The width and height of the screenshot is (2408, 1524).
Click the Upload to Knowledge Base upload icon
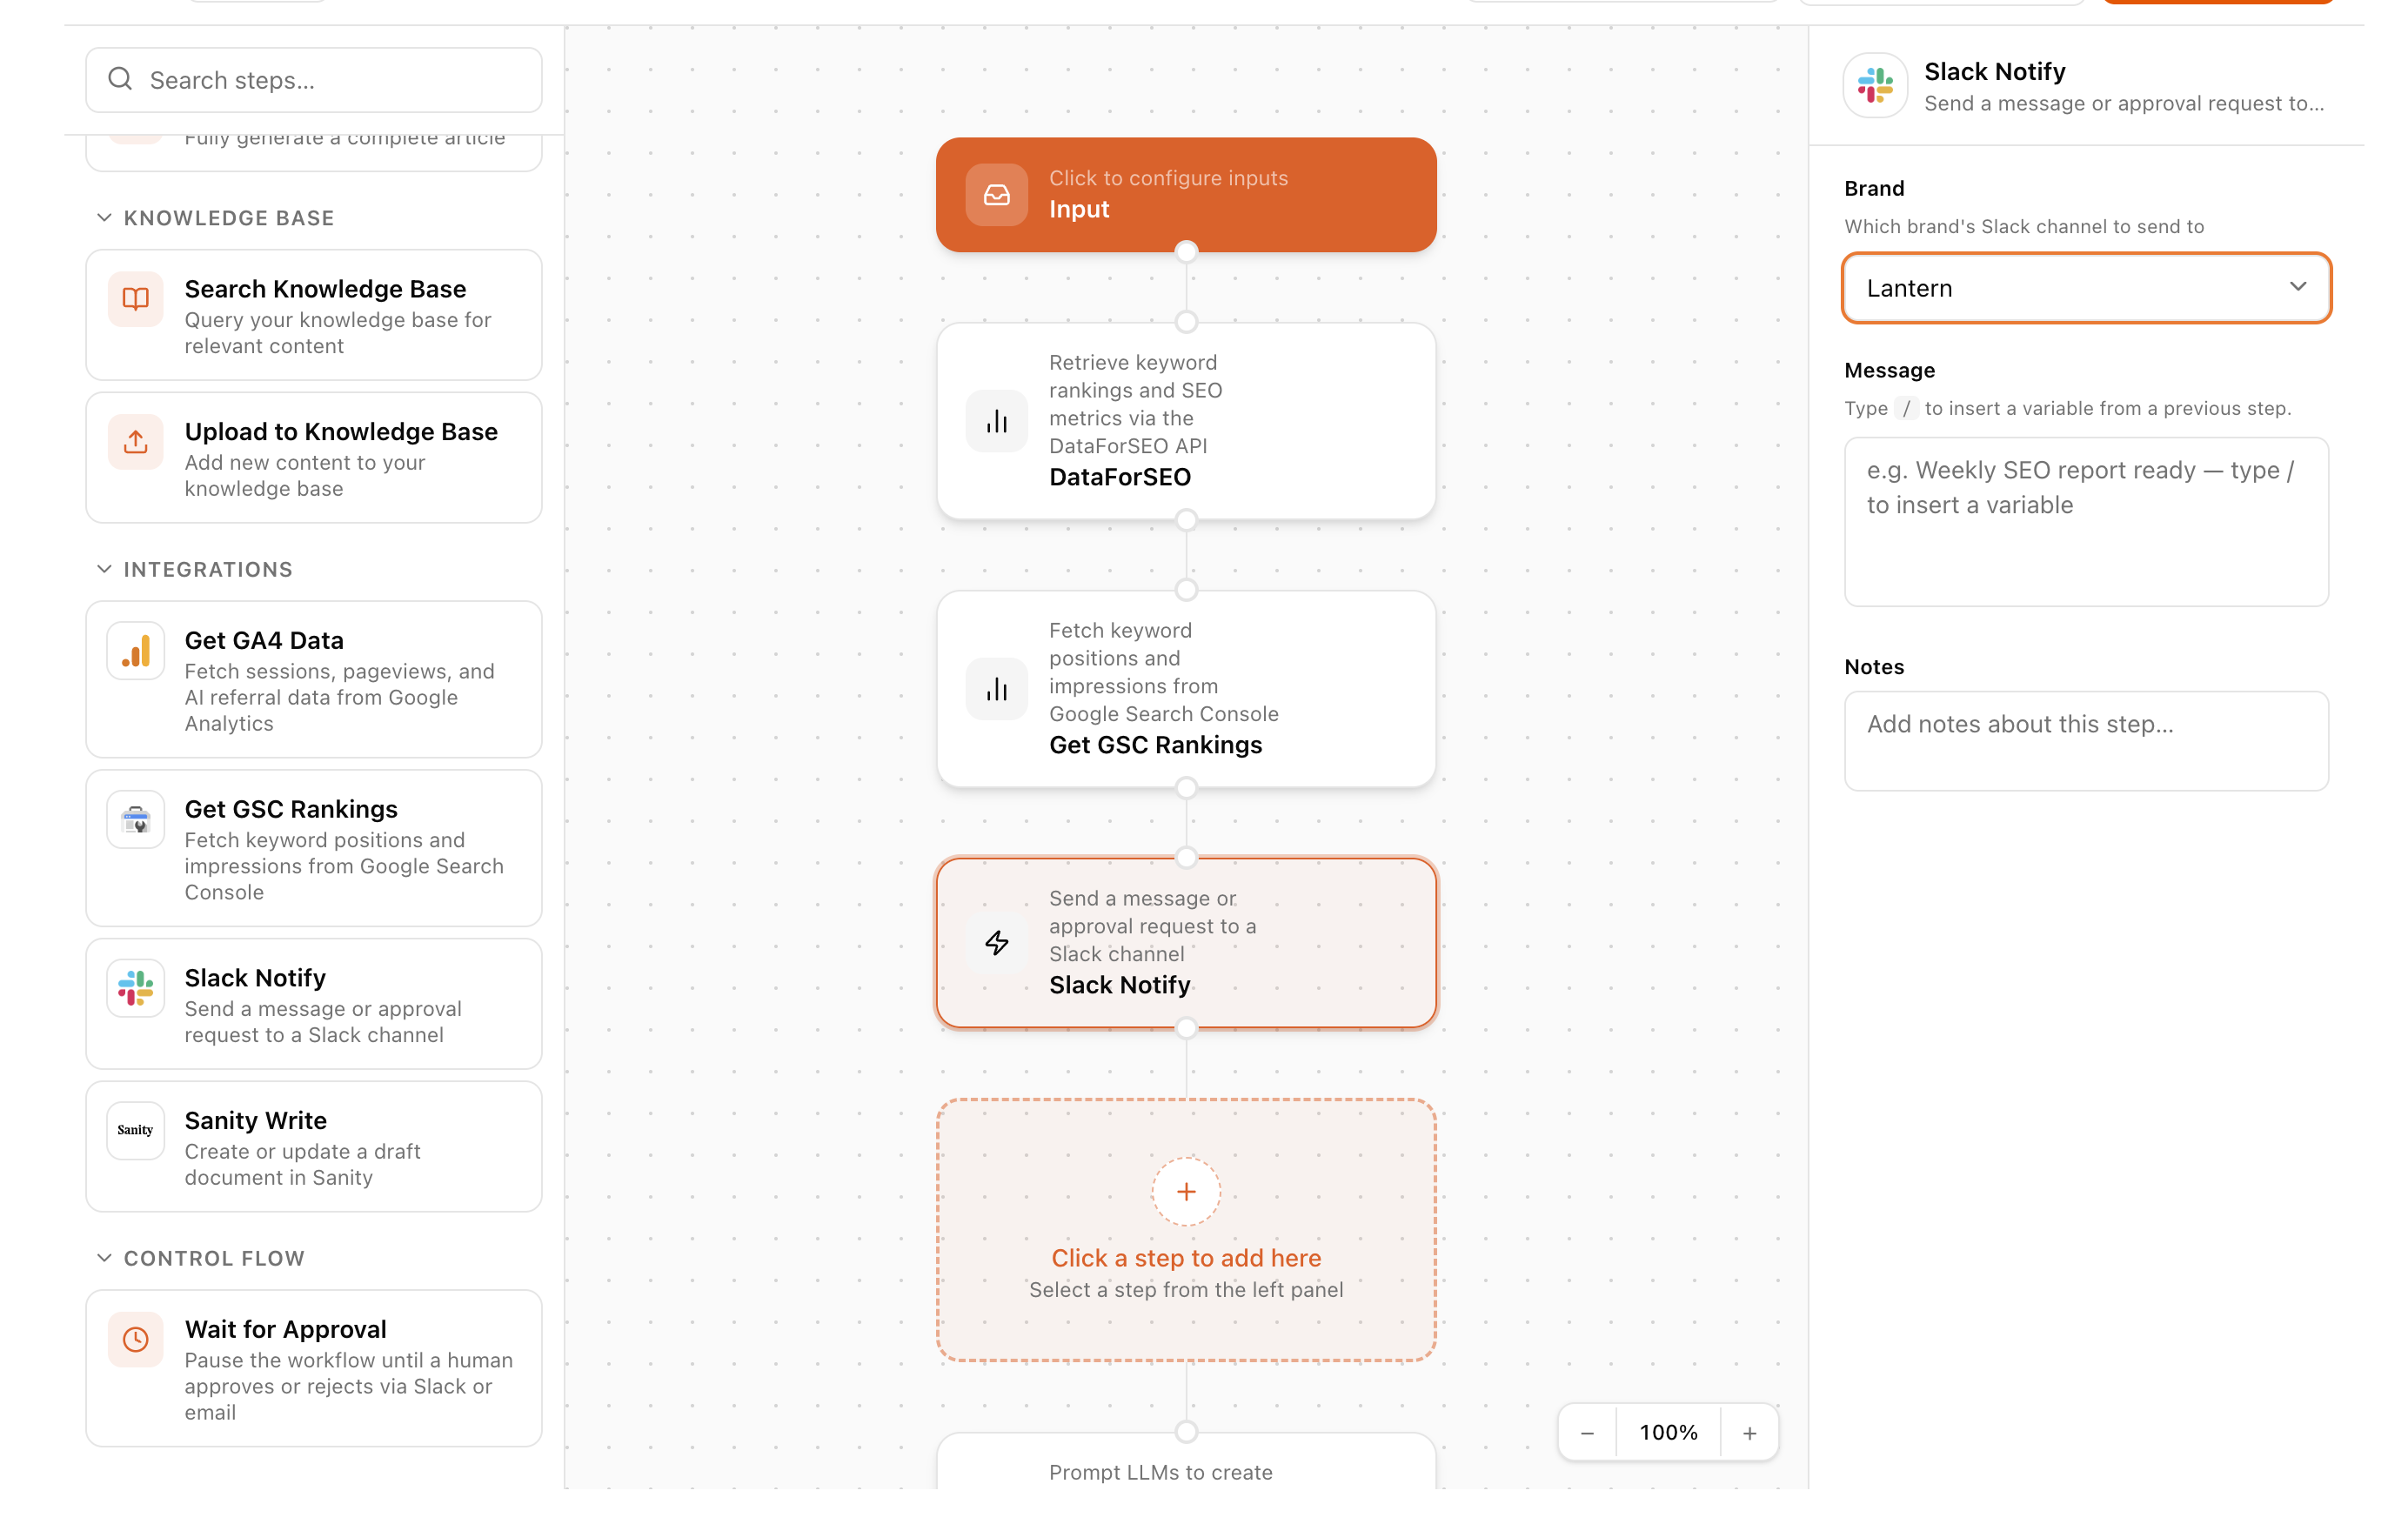[x=135, y=441]
